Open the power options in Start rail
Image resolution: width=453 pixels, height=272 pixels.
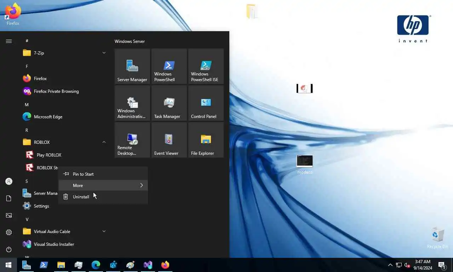coord(9,249)
